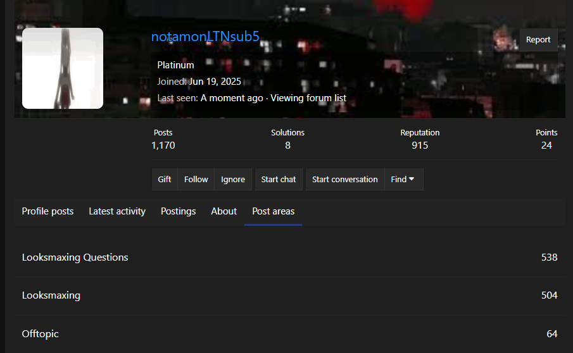The width and height of the screenshot is (573, 353).
Task: Switch to the Profile posts tab
Action: (x=47, y=211)
